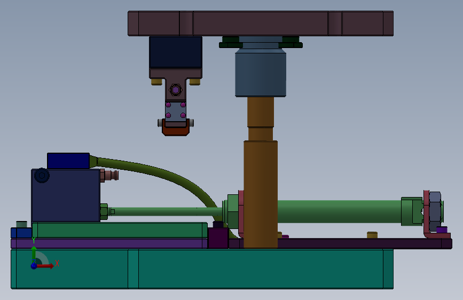463x300 pixels.
Task: Select the dark maroon top plate
Action: [x=261, y=23]
